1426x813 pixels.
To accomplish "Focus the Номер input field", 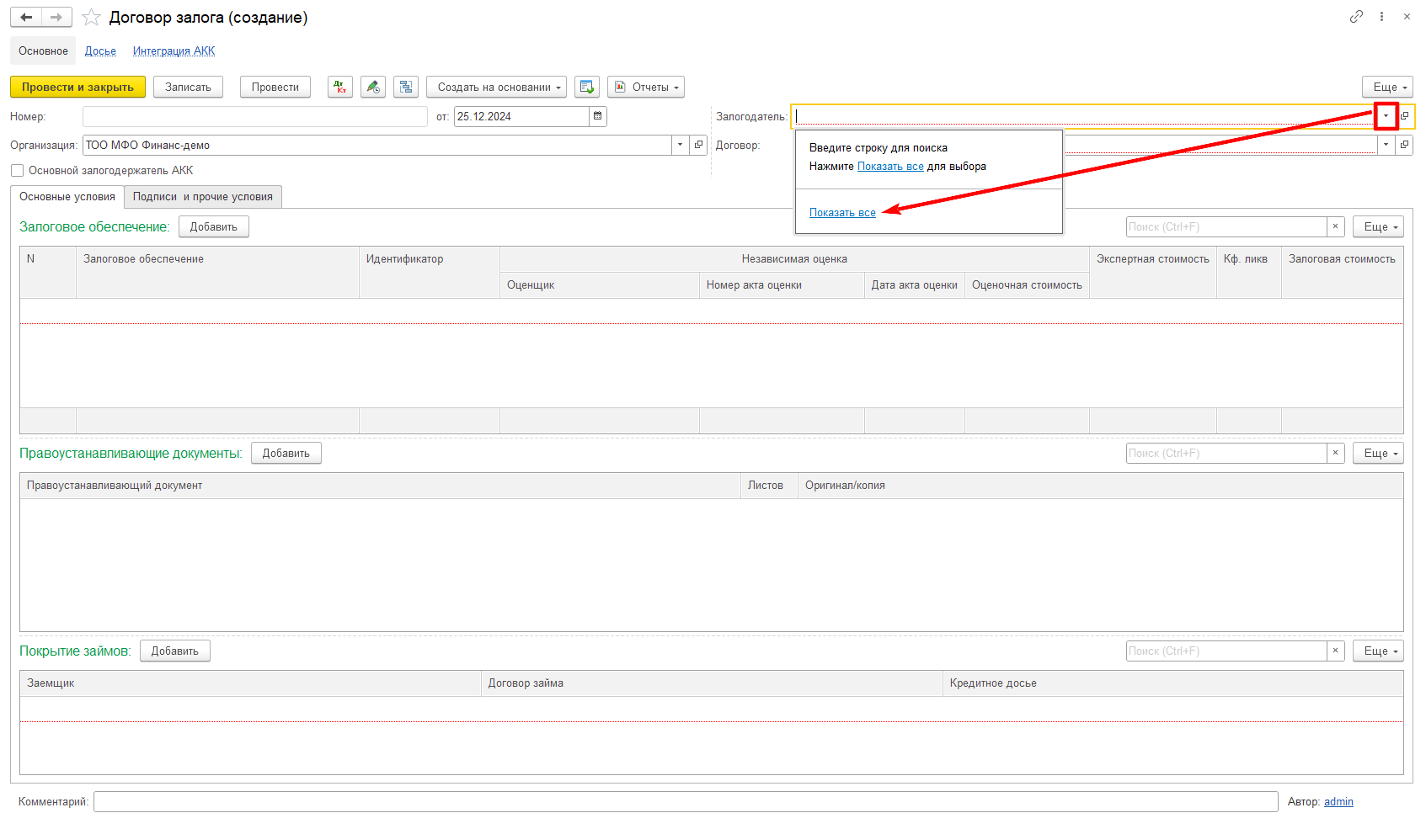I will 255,116.
